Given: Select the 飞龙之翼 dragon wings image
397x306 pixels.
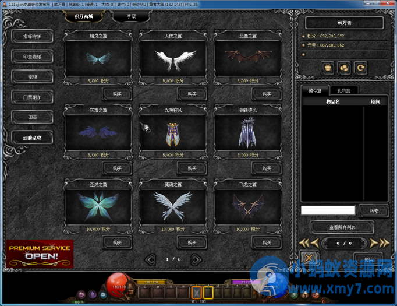Looking at the screenshot, I should pos(247,207).
